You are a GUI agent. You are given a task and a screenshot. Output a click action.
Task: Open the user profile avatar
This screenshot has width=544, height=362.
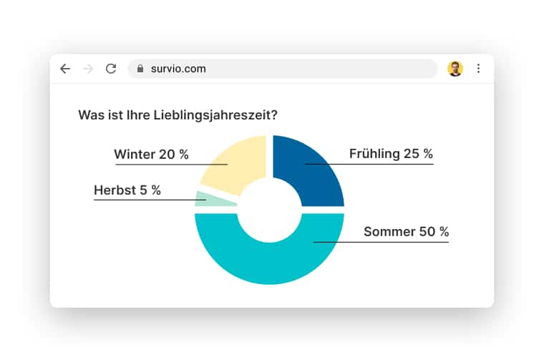[x=455, y=69]
